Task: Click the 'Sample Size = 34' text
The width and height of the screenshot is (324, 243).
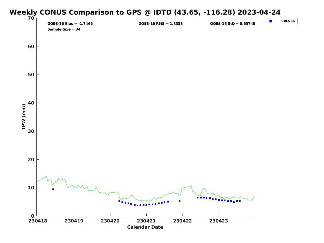Action: pos(64,29)
